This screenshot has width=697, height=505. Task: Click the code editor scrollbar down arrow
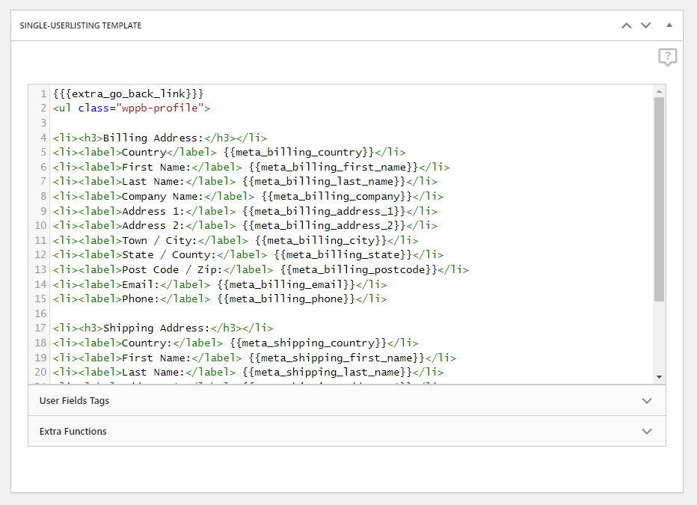659,377
